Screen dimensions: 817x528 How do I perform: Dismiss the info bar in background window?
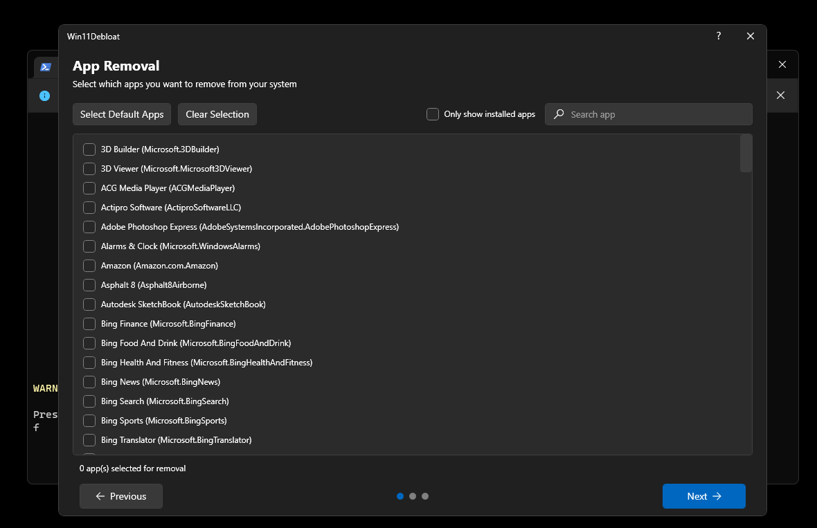click(780, 95)
